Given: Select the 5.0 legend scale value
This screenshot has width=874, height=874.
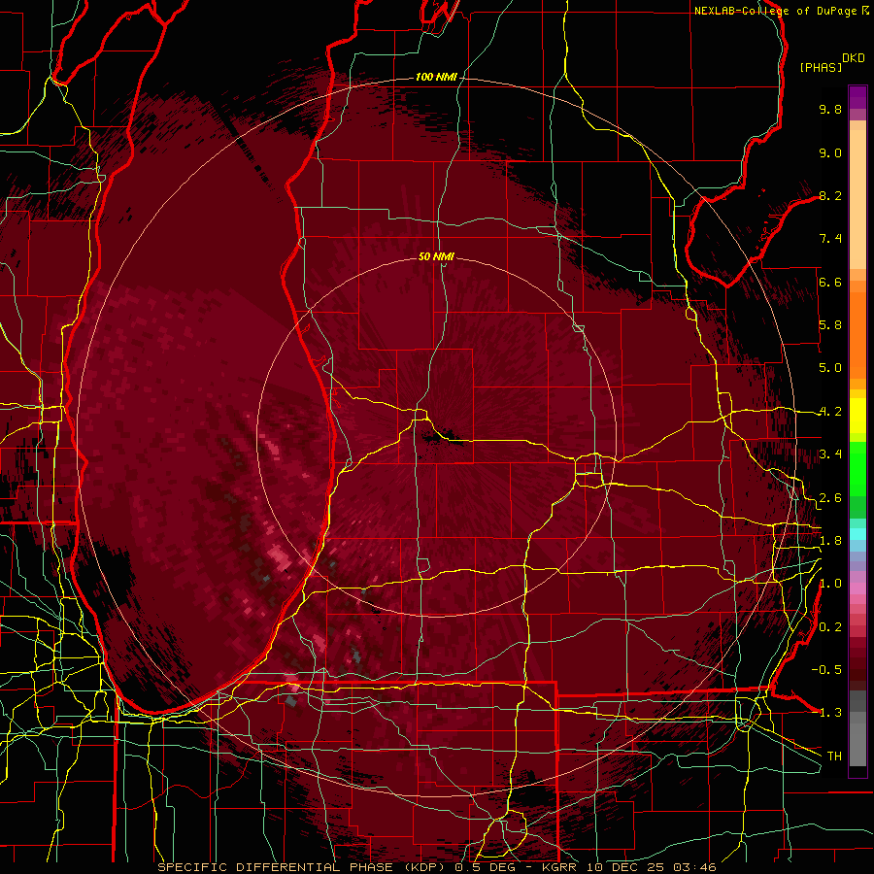Looking at the screenshot, I should click(830, 368).
